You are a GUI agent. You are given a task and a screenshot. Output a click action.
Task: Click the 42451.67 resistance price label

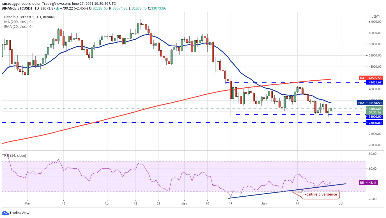click(x=374, y=82)
